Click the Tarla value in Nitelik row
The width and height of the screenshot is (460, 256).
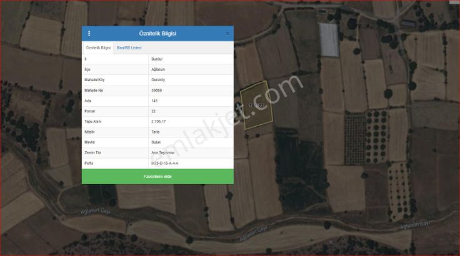coord(156,132)
